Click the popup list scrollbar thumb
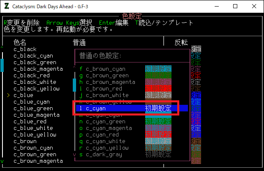 click(74, 85)
